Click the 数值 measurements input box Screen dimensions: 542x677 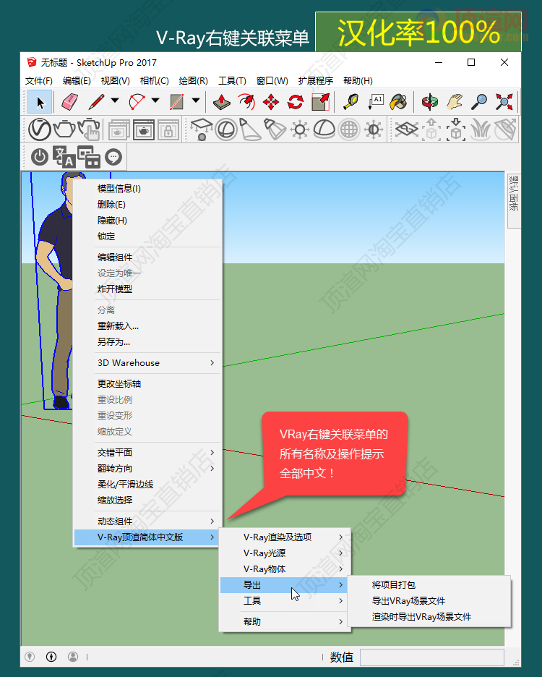pyautogui.click(x=432, y=657)
